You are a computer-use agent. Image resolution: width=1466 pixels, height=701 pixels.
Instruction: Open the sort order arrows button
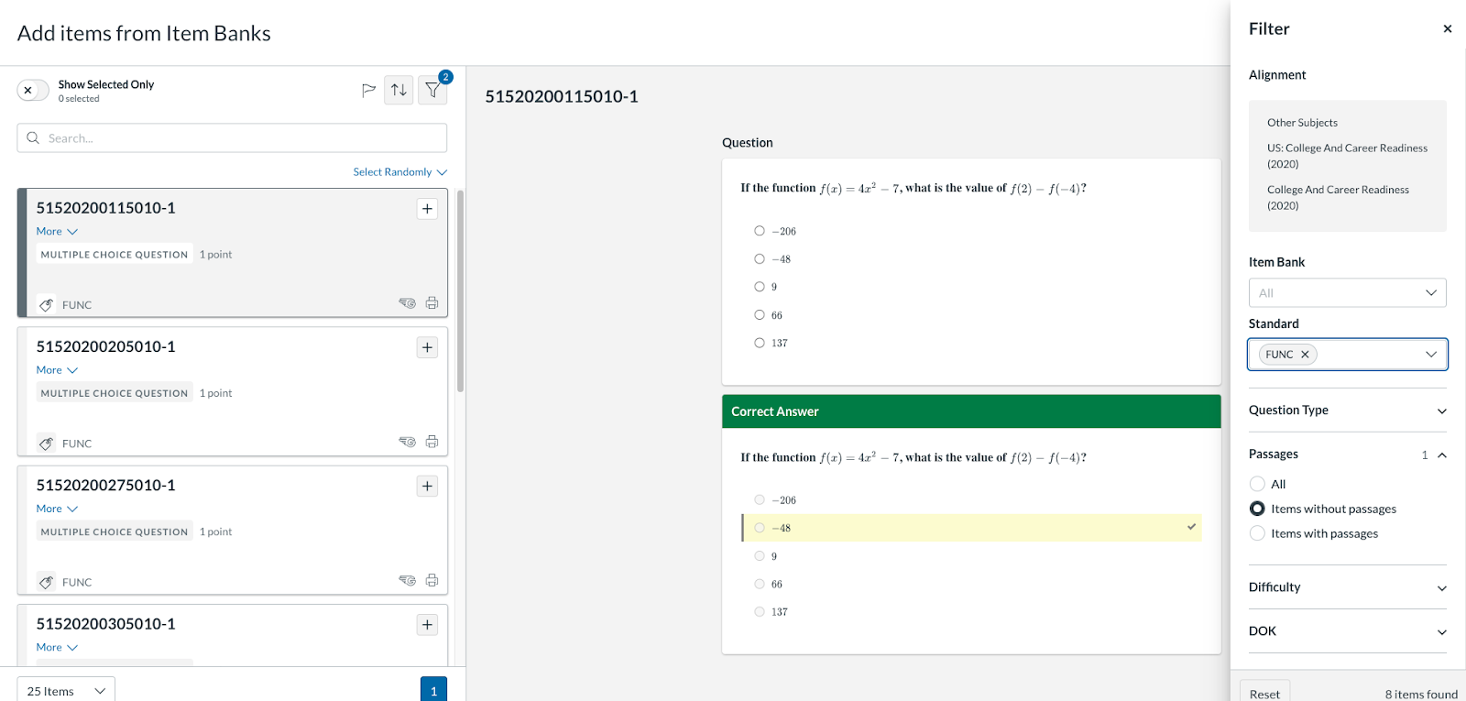pos(399,90)
